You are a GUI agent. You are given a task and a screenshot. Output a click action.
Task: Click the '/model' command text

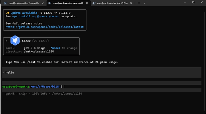click(56, 48)
